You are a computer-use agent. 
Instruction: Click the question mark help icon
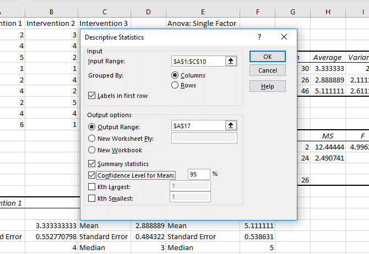pos(259,37)
